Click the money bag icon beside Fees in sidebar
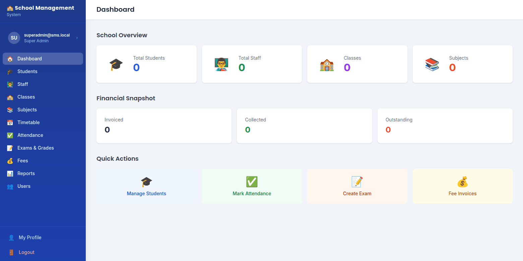Image resolution: width=523 pixels, height=261 pixels. (10, 161)
